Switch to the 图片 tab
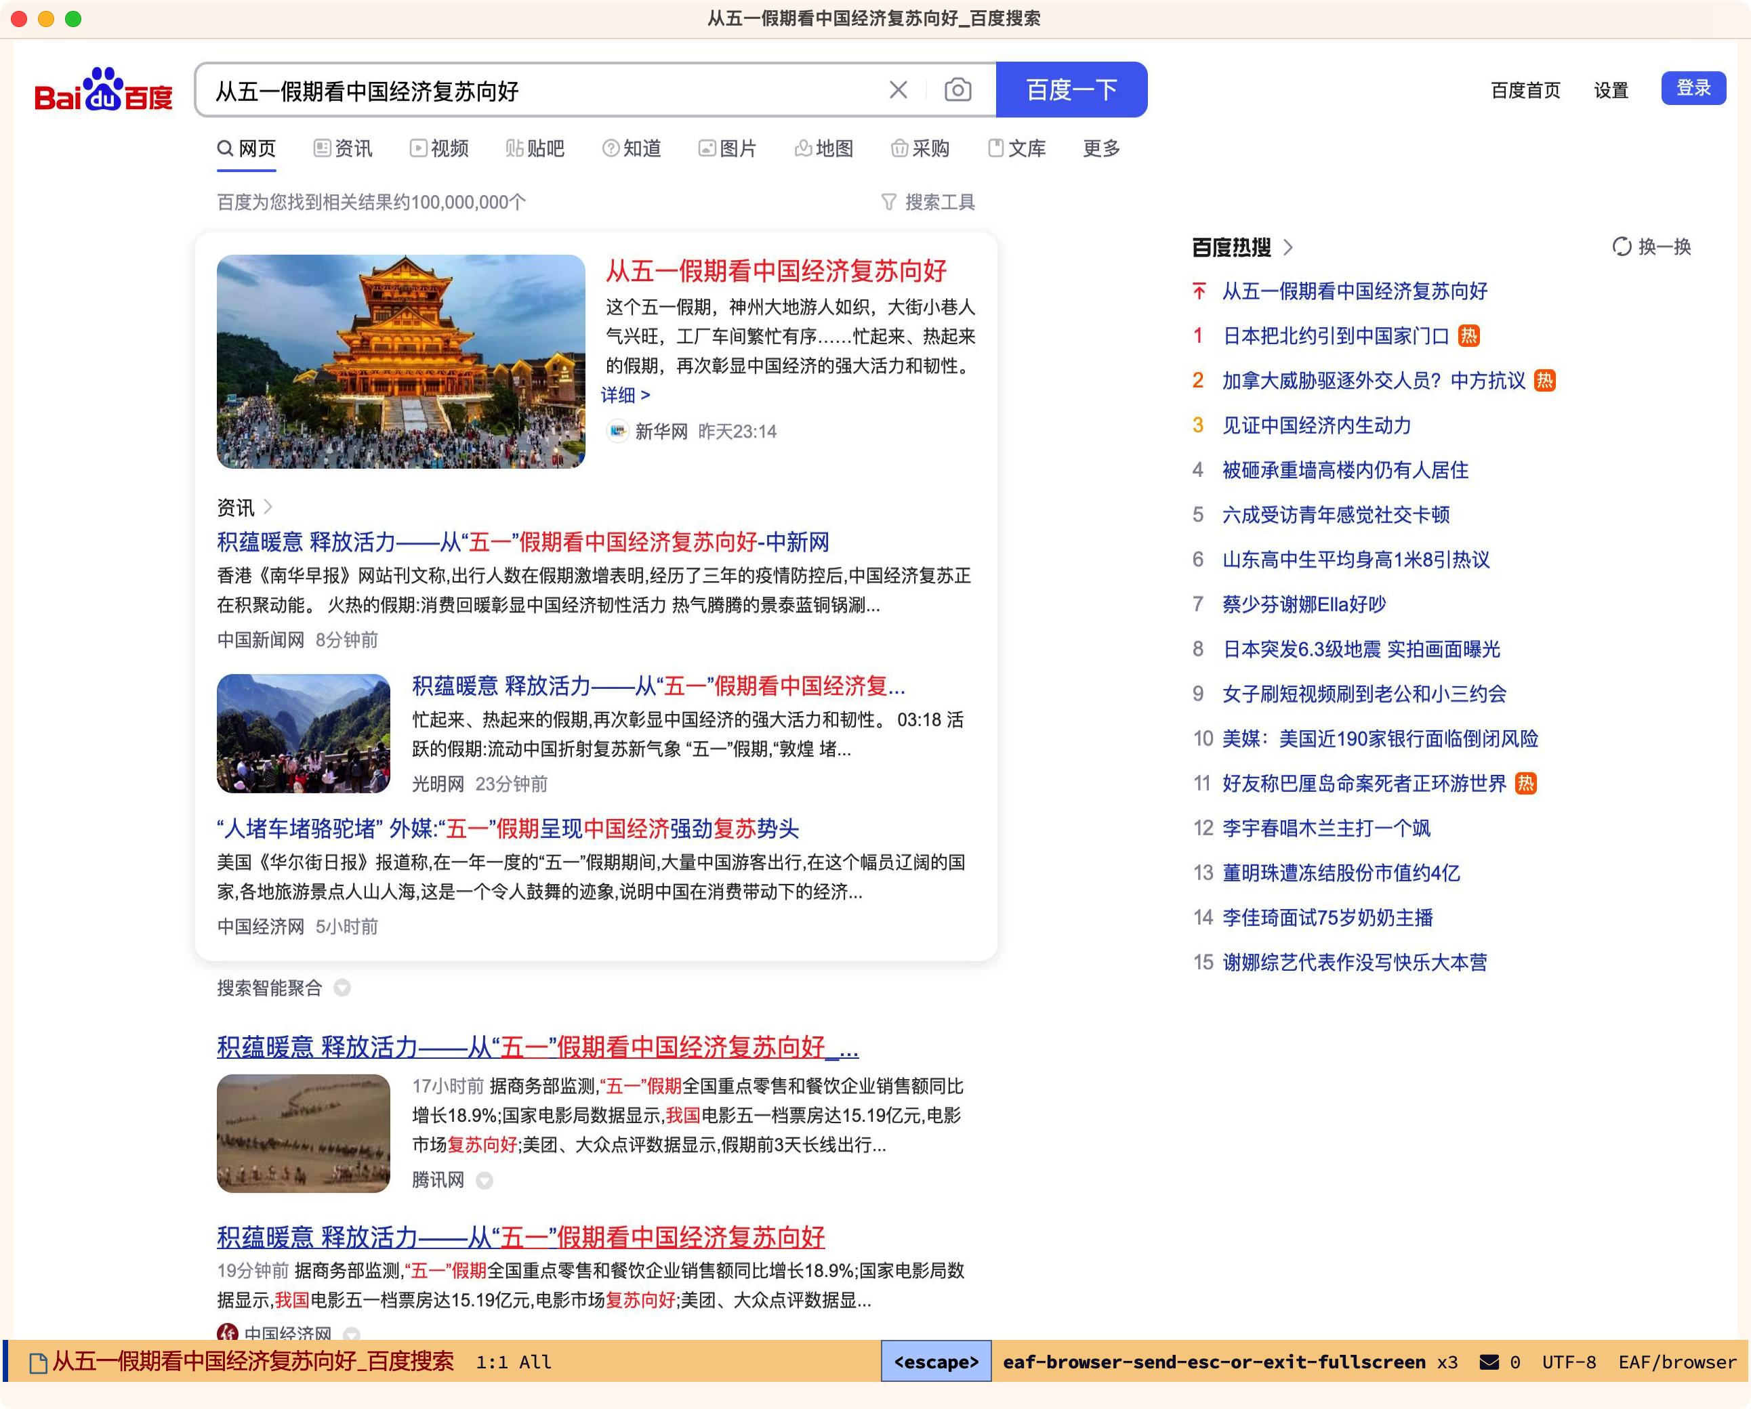Image resolution: width=1751 pixels, height=1409 pixels. (x=728, y=148)
